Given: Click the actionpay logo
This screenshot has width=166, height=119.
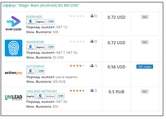Looking at the screenshot, I should [x=13, y=73].
